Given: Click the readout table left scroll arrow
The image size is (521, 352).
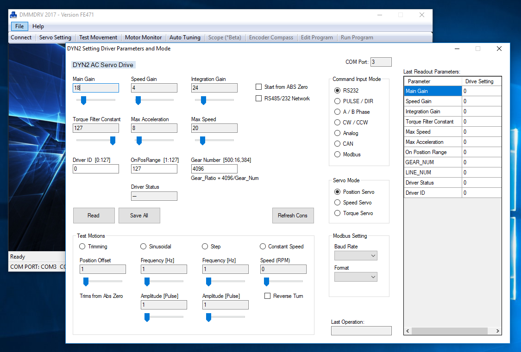Looking at the screenshot, I should click(408, 331).
